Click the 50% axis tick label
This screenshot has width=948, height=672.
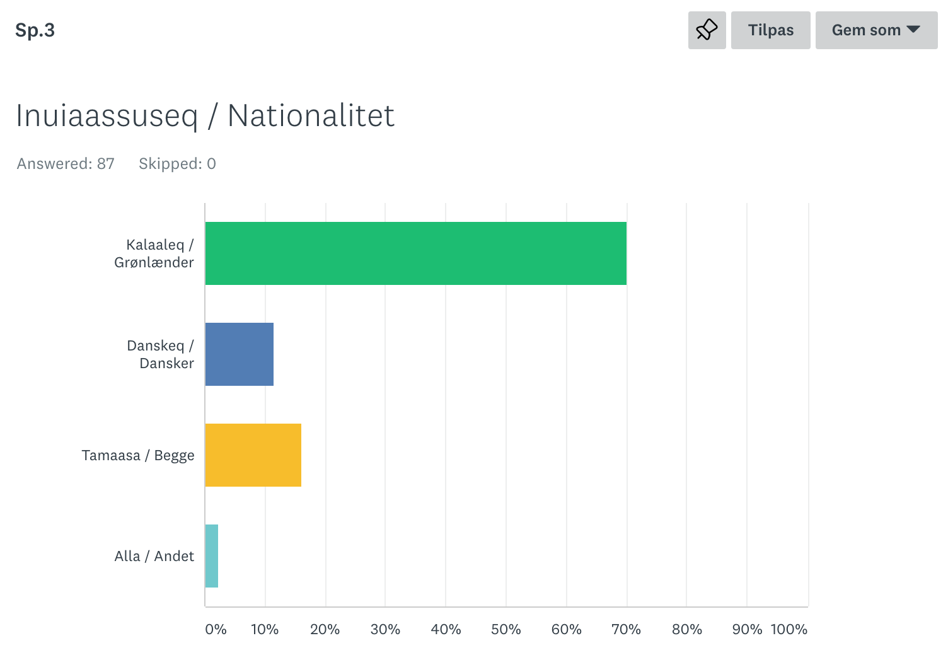coord(506,629)
